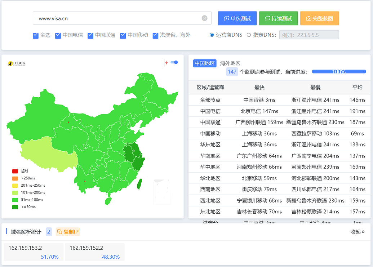This screenshot has width=373, height=267.
Task: Click the 北京电信 147ms cell
Action: pyautogui.click(x=259, y=111)
